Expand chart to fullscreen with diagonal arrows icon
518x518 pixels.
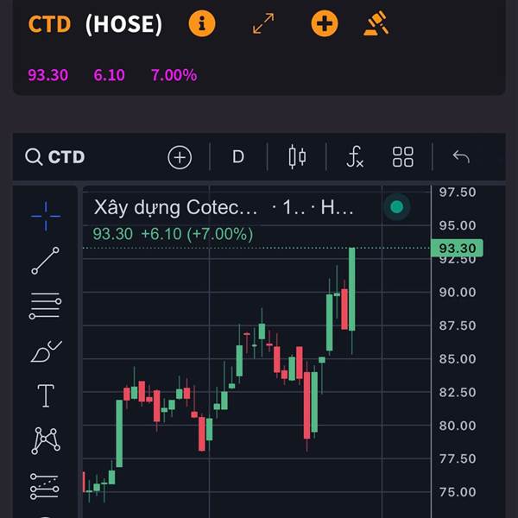pyautogui.click(x=263, y=23)
